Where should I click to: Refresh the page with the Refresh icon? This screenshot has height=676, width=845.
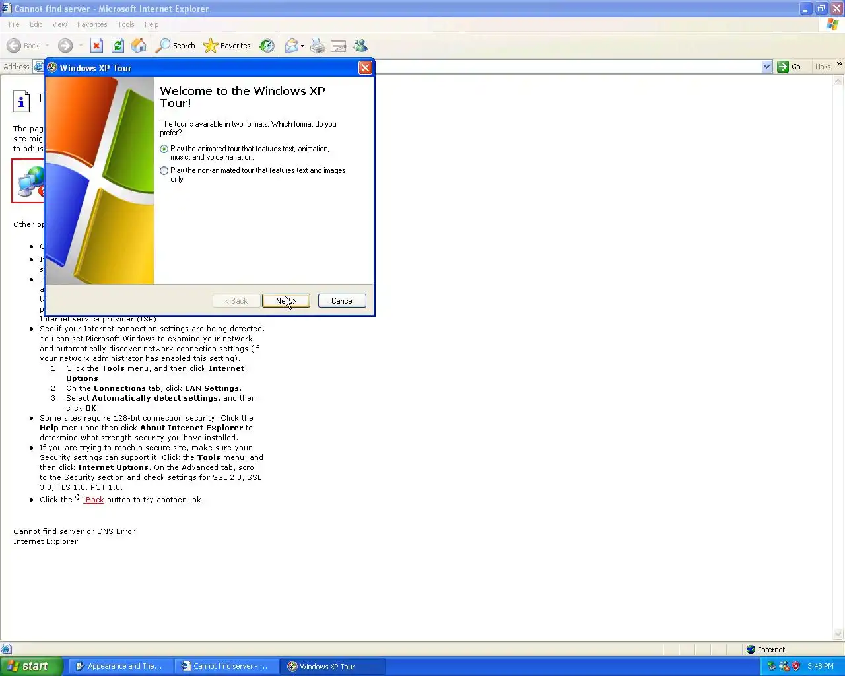pos(118,46)
